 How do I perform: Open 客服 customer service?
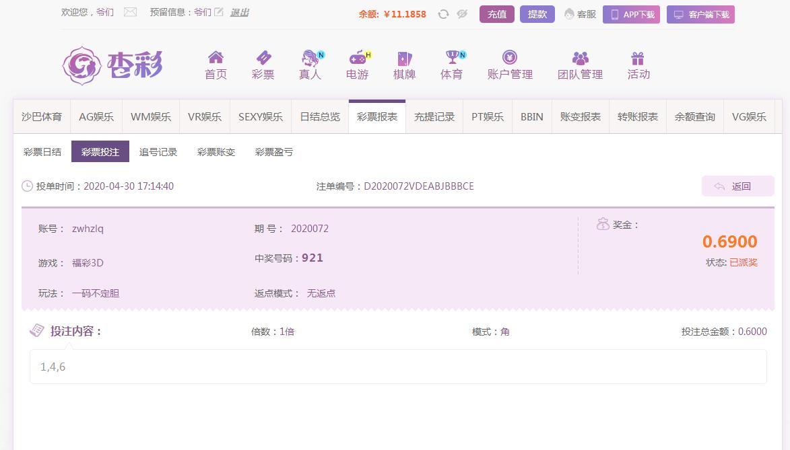(x=580, y=14)
